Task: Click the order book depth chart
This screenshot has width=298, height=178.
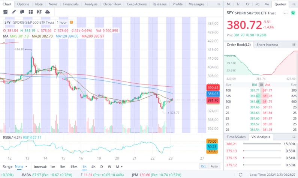Action: [261, 63]
